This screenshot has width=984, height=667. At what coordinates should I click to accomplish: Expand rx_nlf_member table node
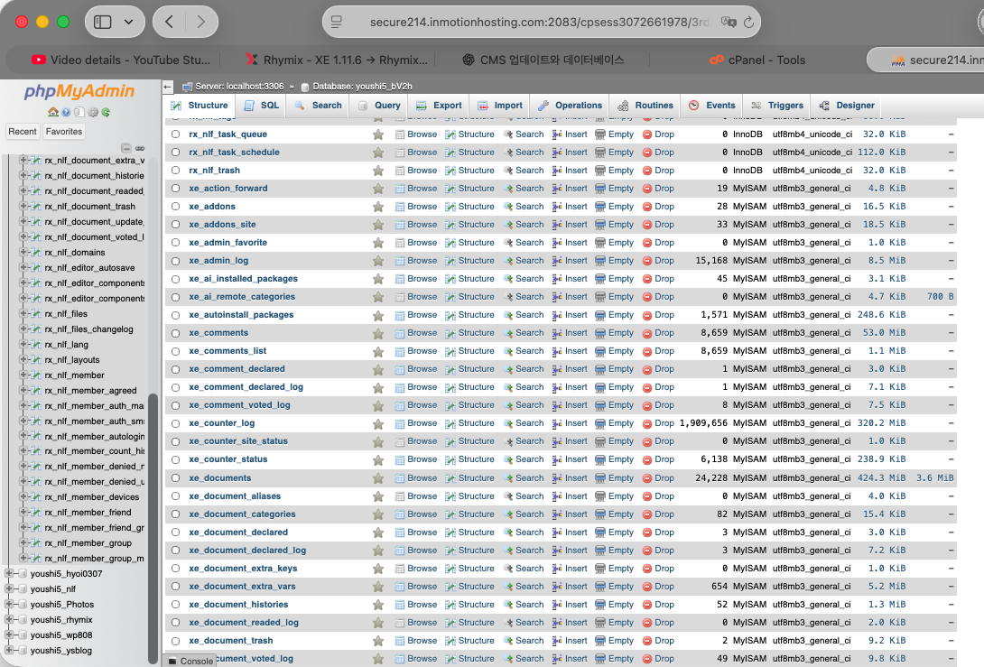coord(23,375)
